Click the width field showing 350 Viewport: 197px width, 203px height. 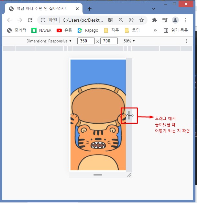(x=86, y=41)
